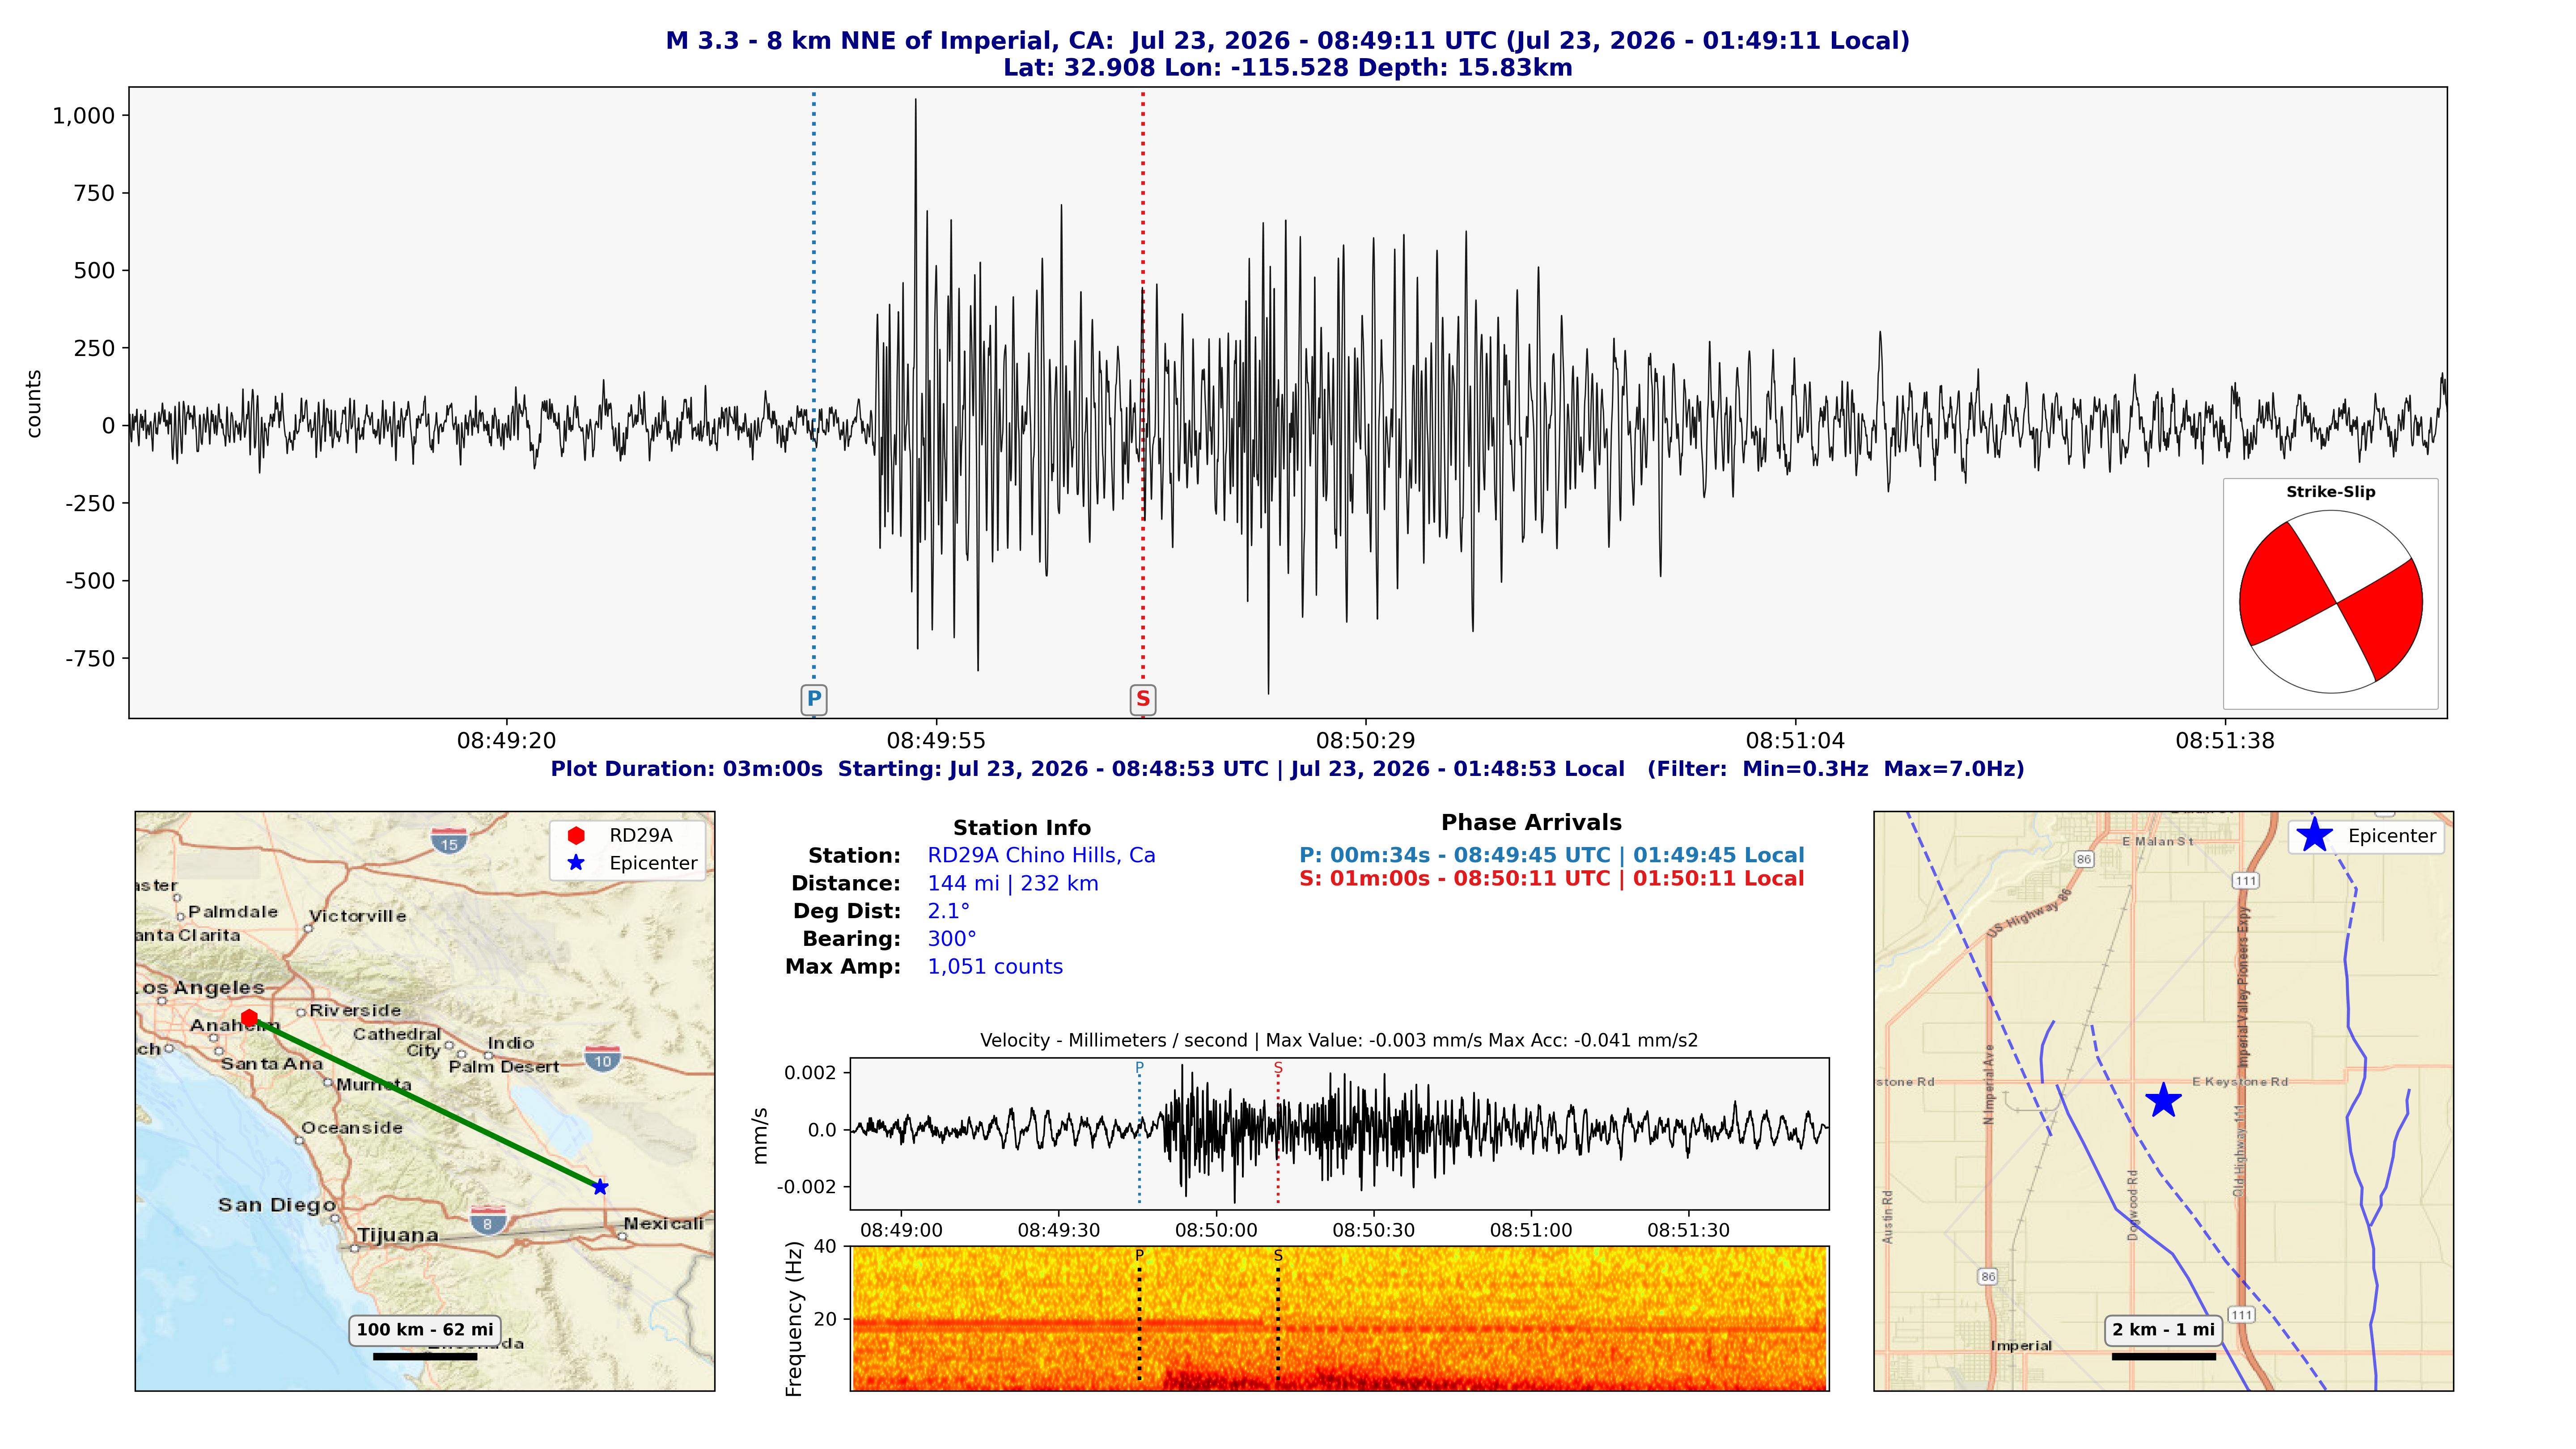Click the "100 km - 62 mi" scale label
Image resolution: width=2576 pixels, height=1449 pixels.
click(x=425, y=1330)
